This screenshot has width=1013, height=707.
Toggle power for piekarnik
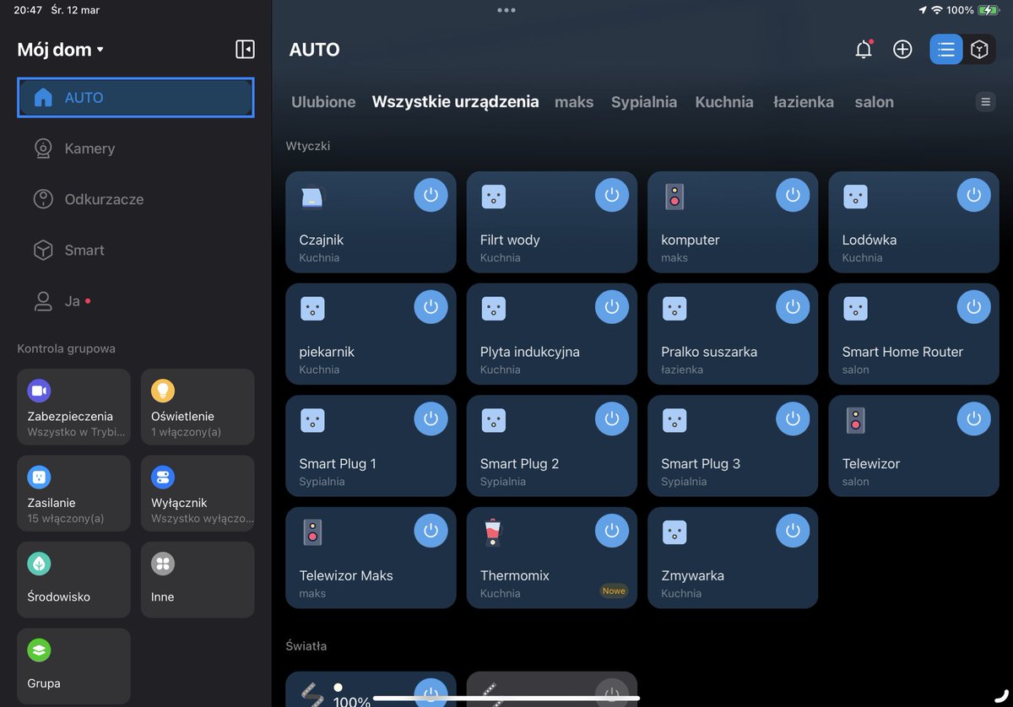(431, 307)
